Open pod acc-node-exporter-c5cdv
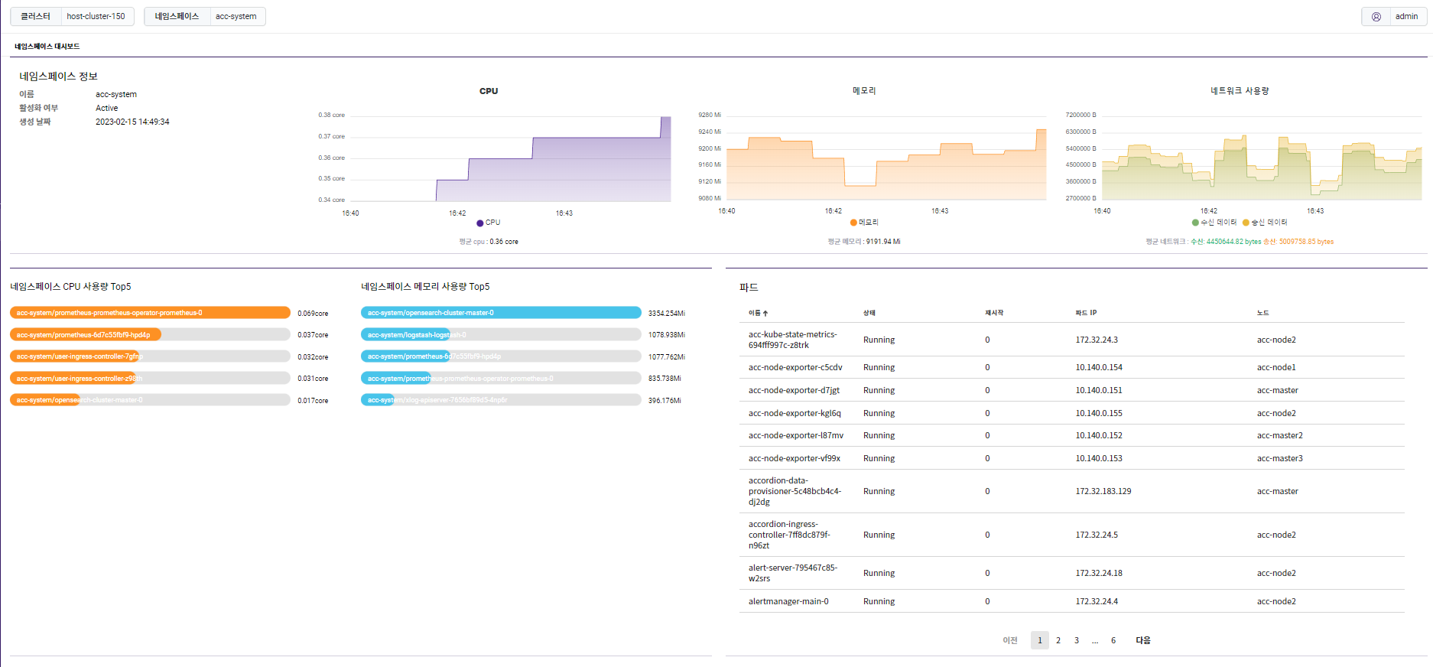1433x667 pixels. tap(795, 367)
